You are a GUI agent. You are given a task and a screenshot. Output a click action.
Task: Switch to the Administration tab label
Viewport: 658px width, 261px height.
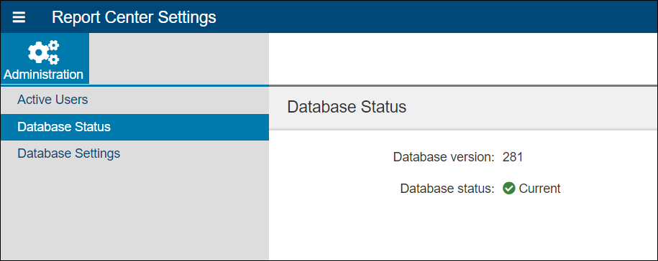click(x=44, y=75)
